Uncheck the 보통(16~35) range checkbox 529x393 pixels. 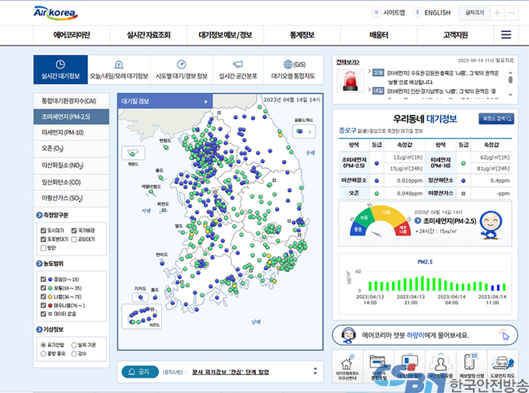click(44, 288)
